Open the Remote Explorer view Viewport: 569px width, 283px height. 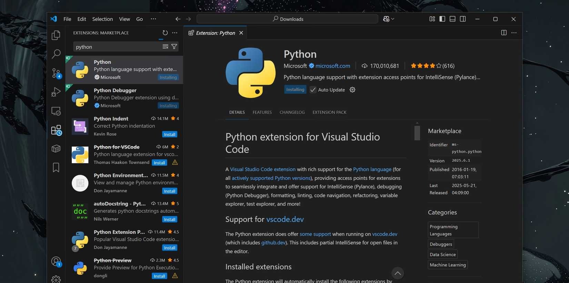coord(56,111)
